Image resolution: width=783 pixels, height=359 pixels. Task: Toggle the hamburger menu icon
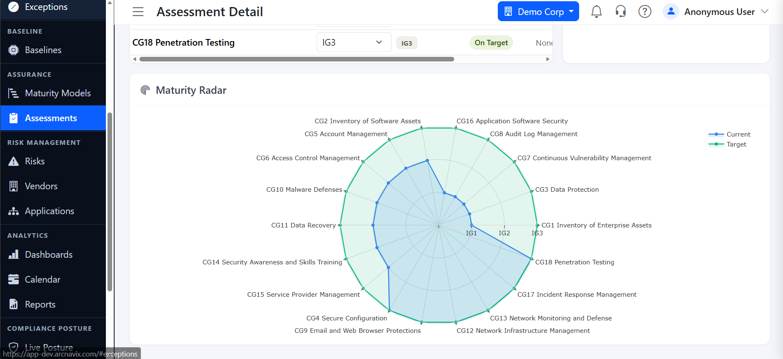138,12
